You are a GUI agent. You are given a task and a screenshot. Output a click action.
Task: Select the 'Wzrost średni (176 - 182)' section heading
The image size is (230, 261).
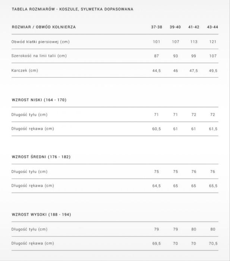coord(41,157)
